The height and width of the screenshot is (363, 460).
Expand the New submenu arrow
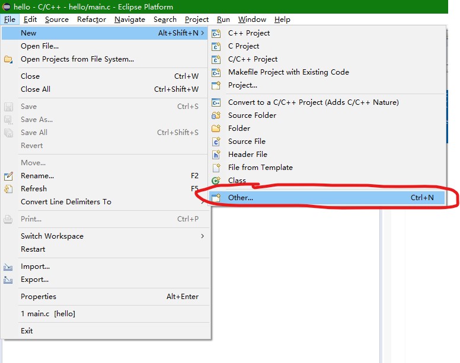click(x=202, y=33)
